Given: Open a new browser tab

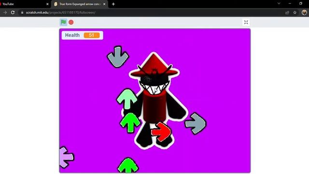Looking at the screenshot, I should coord(113,4).
